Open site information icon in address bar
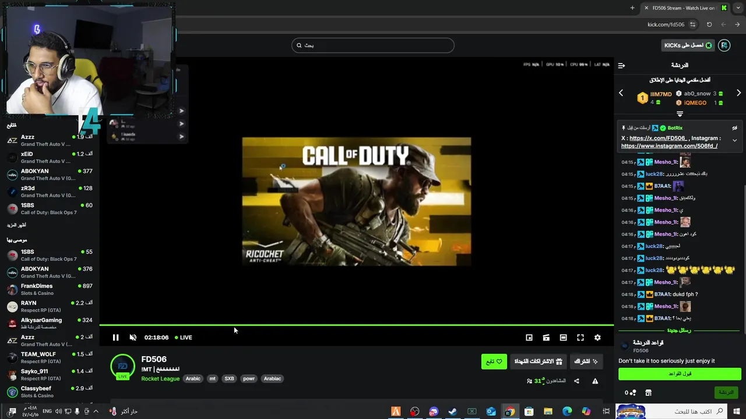Image resolution: width=746 pixels, height=419 pixels. [x=692, y=24]
